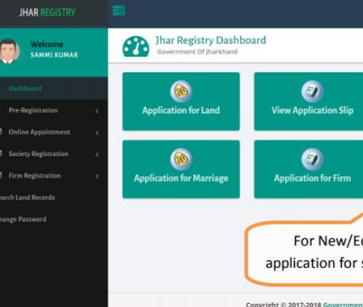Image resolution: width=363 pixels, height=307 pixels.
Task: Open the Application for Firm tile
Action: [309, 169]
